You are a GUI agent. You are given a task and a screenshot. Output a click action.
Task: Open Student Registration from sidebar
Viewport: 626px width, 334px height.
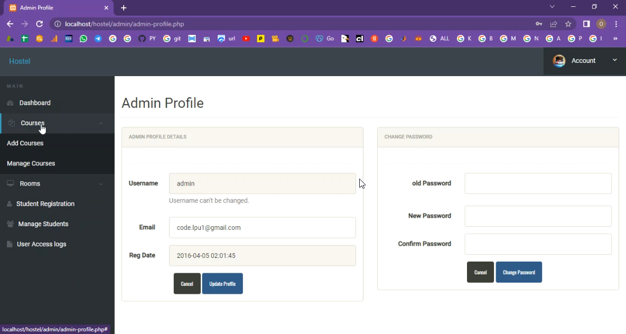click(x=45, y=204)
